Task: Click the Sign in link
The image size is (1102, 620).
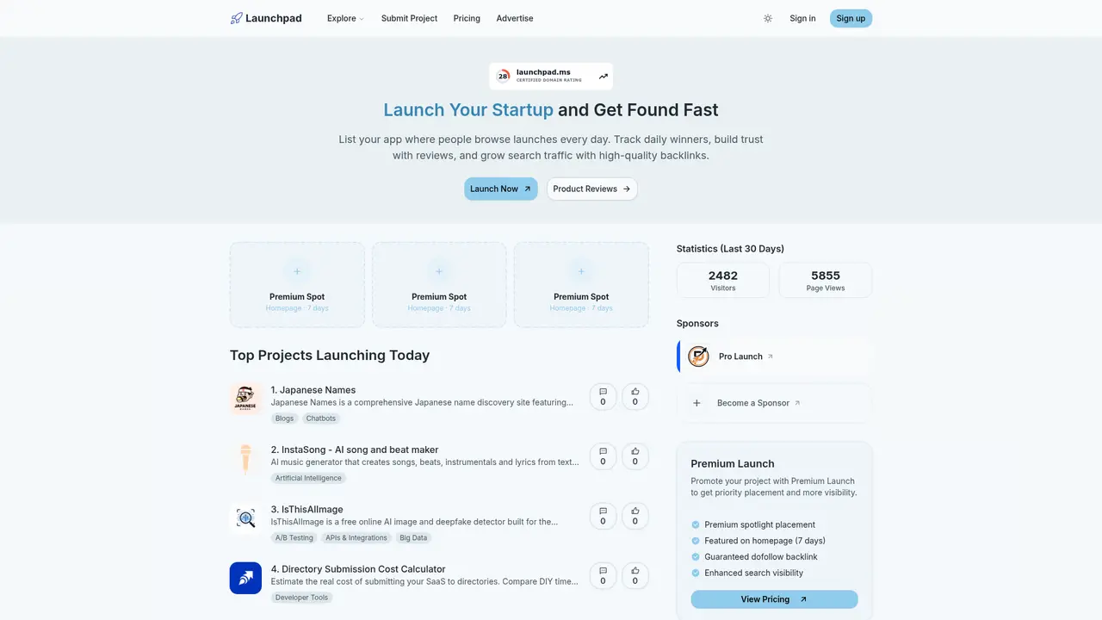Action: click(x=802, y=18)
